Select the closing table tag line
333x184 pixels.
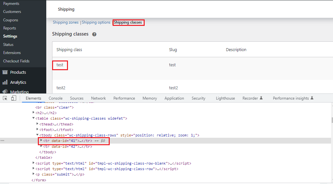tap(44, 157)
